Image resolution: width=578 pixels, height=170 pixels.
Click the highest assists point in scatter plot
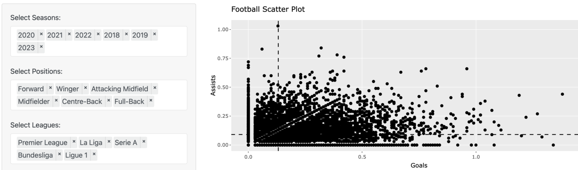(x=278, y=26)
